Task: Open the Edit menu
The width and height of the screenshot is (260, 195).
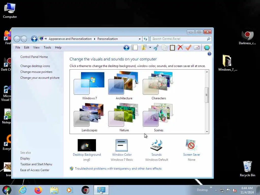Action: [x=26, y=47]
